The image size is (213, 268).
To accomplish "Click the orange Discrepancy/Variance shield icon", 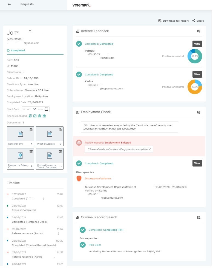I will 79,179.
